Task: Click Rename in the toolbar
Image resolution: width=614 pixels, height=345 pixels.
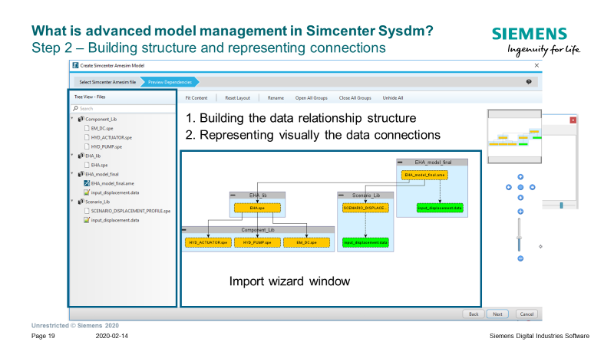Action: (x=276, y=98)
